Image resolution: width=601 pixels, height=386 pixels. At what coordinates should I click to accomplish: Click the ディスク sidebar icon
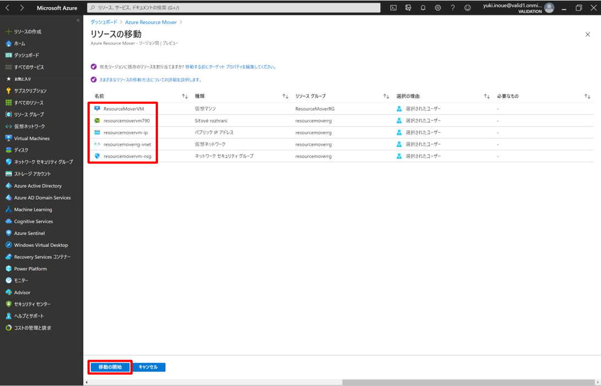[8, 150]
